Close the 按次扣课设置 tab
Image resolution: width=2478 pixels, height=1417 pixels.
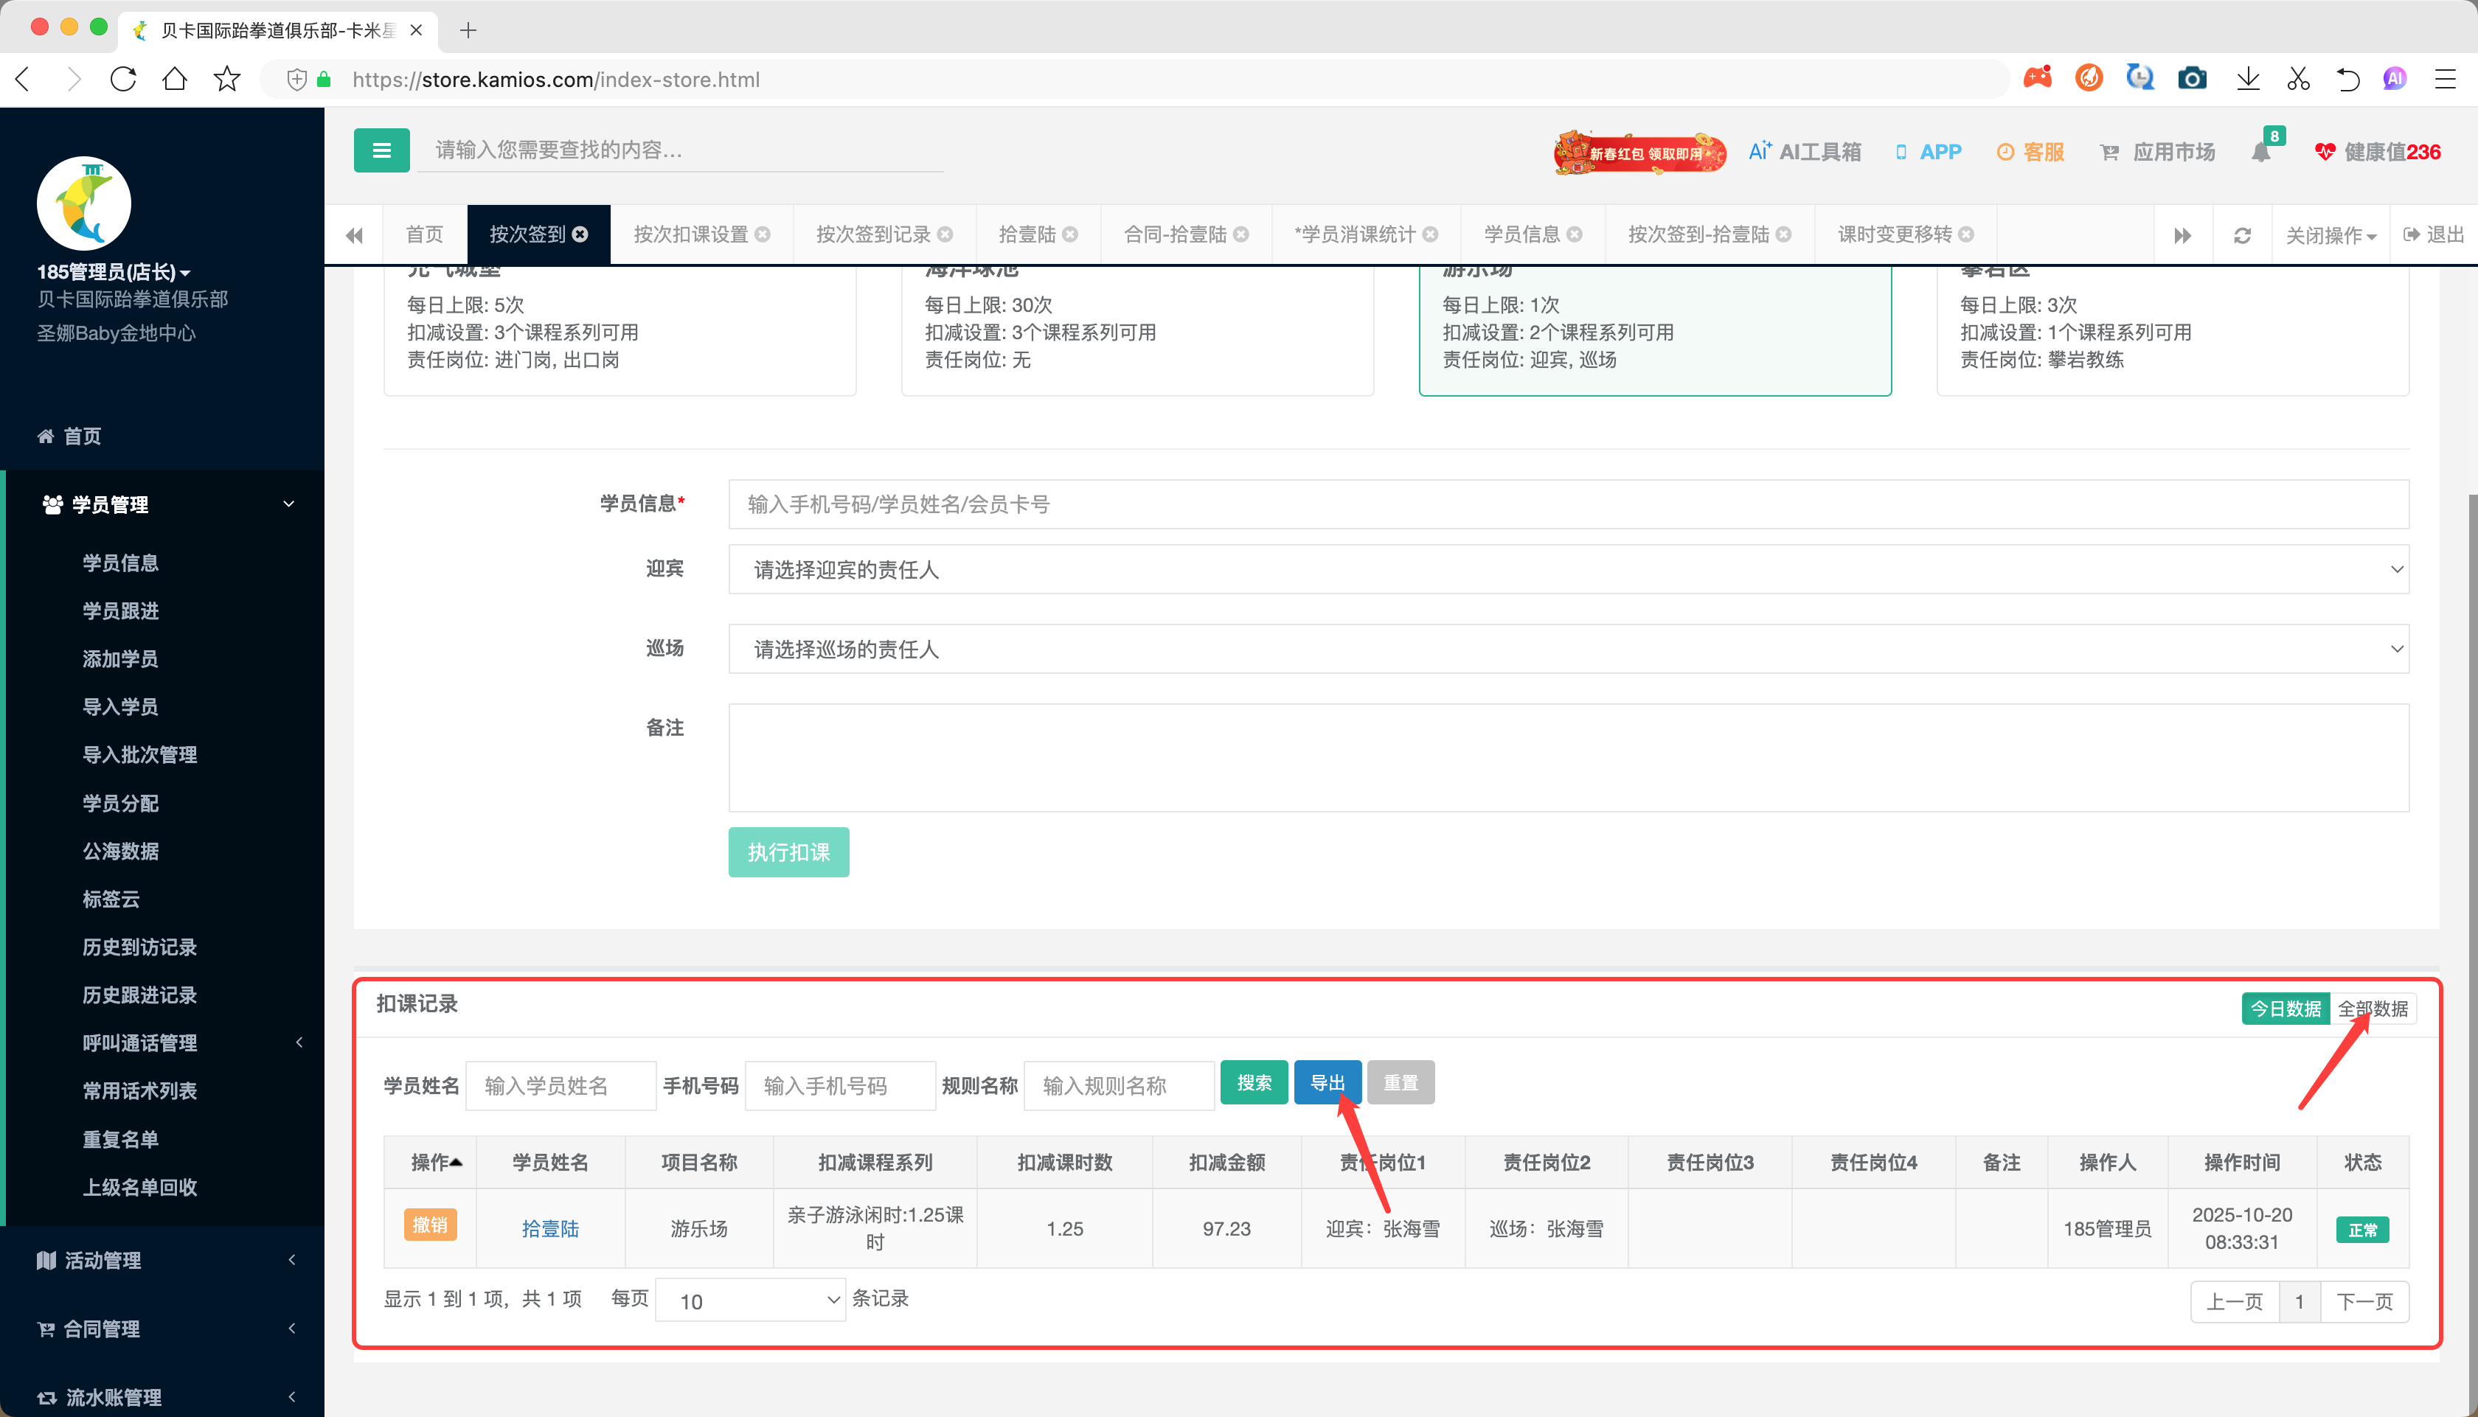(x=763, y=234)
